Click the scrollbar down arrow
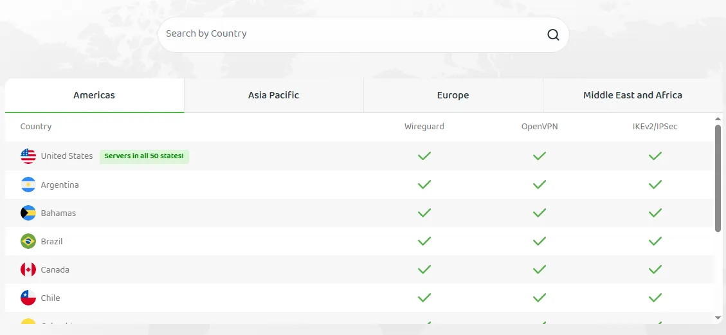The image size is (726, 335). tap(718, 318)
